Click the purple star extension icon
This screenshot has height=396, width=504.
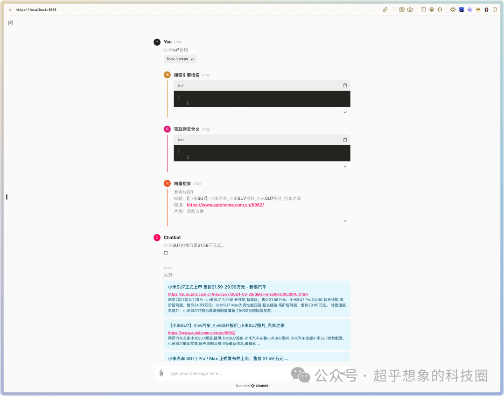pos(469,10)
